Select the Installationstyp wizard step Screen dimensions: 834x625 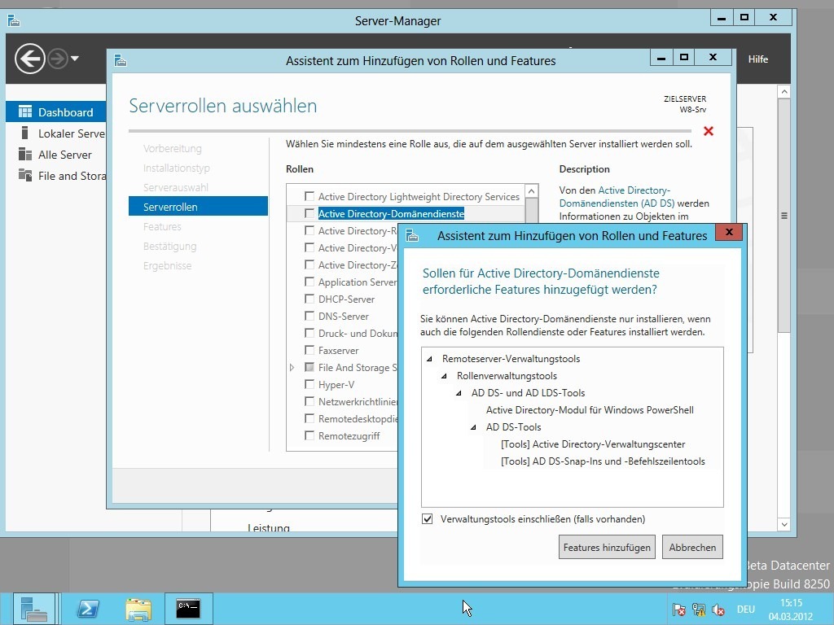pos(176,168)
